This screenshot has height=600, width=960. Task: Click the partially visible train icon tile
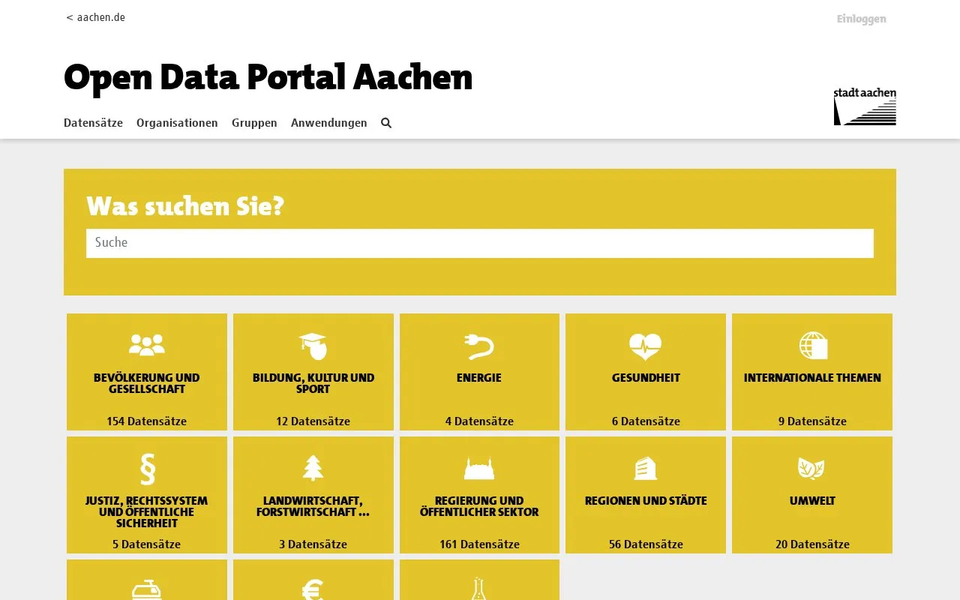click(x=147, y=580)
